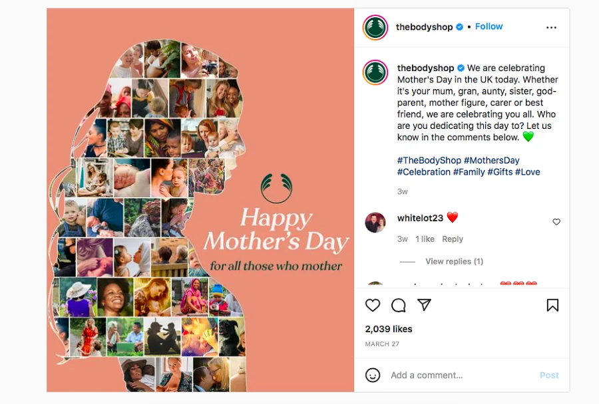Save post with bookmark icon
The height and width of the screenshot is (404, 599).
pyautogui.click(x=552, y=305)
